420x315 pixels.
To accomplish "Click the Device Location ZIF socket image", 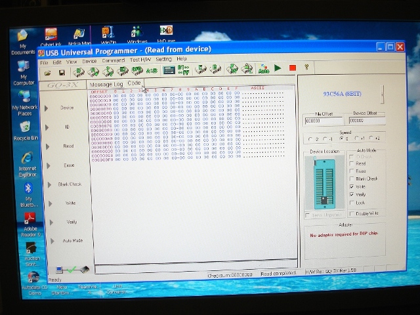I will pyautogui.click(x=324, y=184).
